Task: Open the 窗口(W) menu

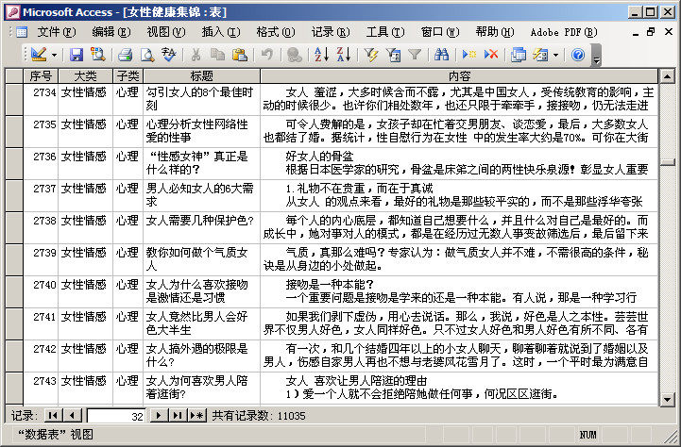Action: pos(439,32)
